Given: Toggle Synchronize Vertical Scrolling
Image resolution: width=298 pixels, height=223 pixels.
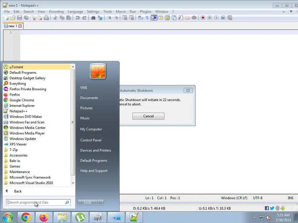Looking at the screenshot, I should (x=125, y=18).
